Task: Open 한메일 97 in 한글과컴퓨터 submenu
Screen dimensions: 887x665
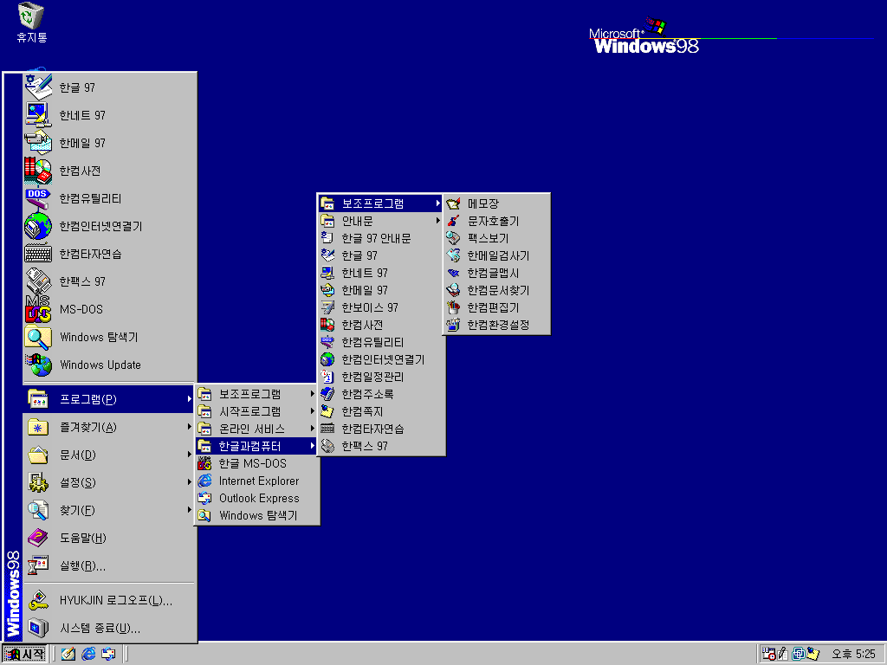Action: point(381,290)
